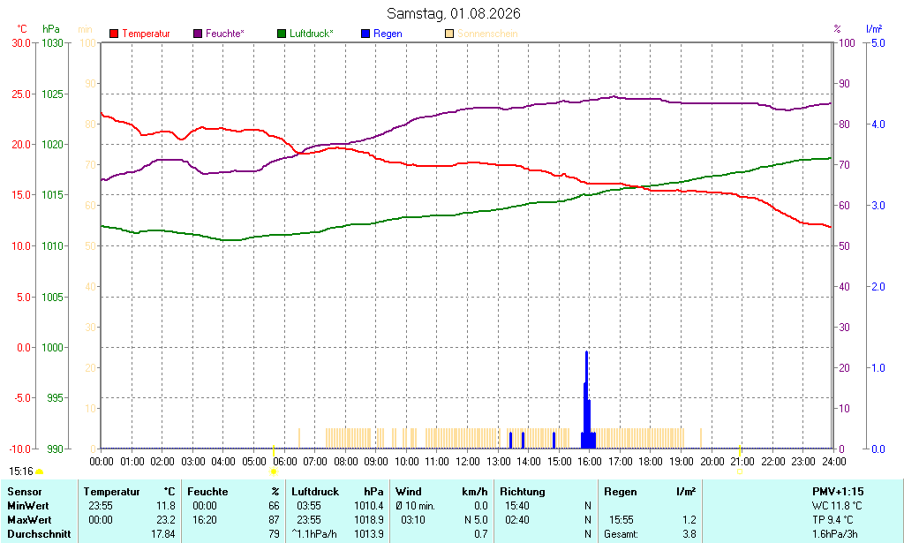Click the 12:00 time axis label
This screenshot has width=904, height=543.
click(x=468, y=462)
